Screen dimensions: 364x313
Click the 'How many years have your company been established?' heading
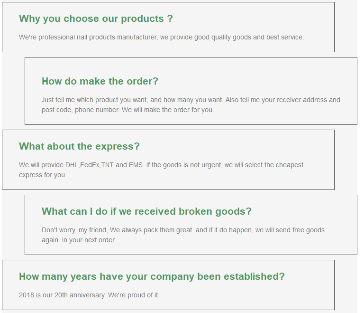tap(152, 276)
